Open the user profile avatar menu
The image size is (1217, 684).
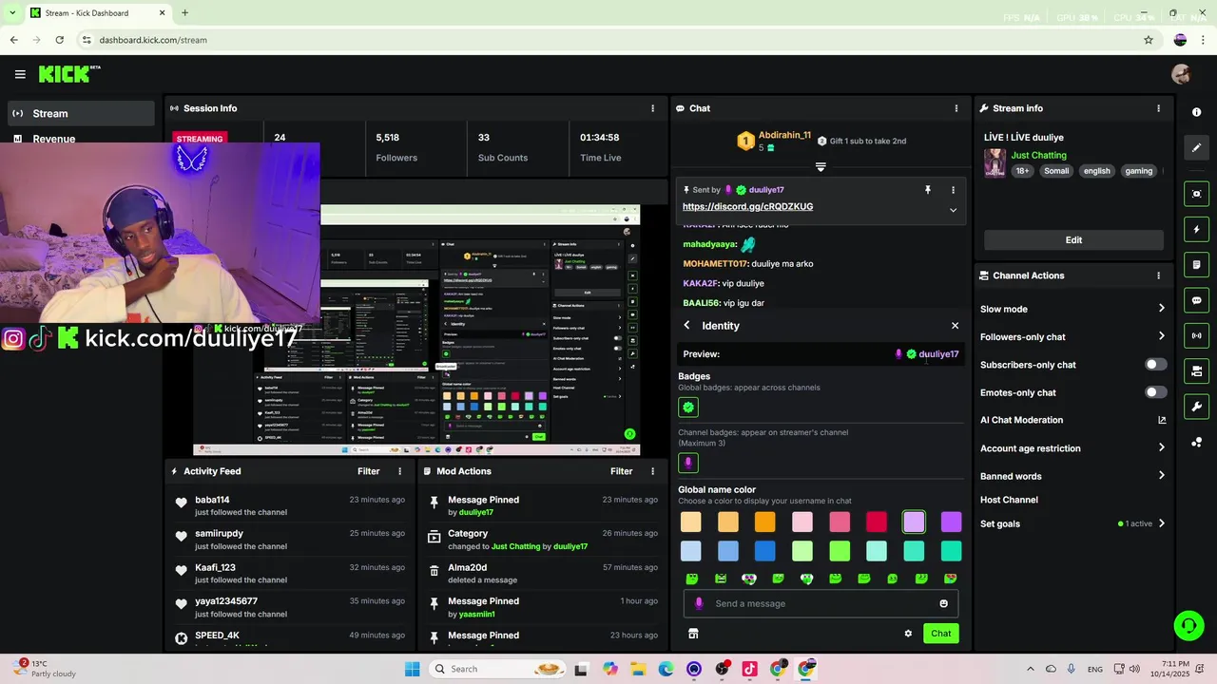[1181, 74]
